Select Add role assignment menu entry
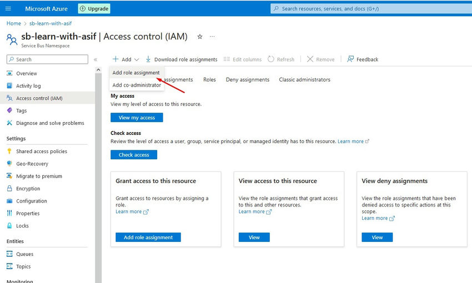 click(136, 73)
